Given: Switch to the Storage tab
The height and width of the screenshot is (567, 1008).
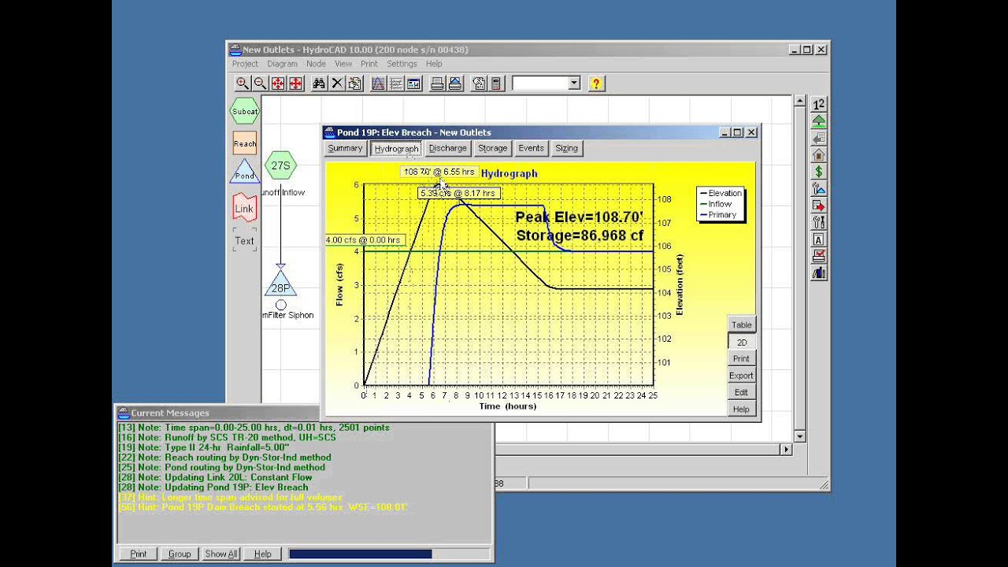Looking at the screenshot, I should pyautogui.click(x=492, y=148).
